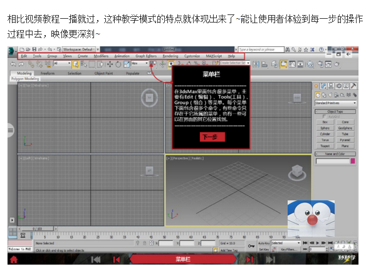Click the Utilities hammer tab icon
This screenshot has height=268, width=366.
coord(353,86)
